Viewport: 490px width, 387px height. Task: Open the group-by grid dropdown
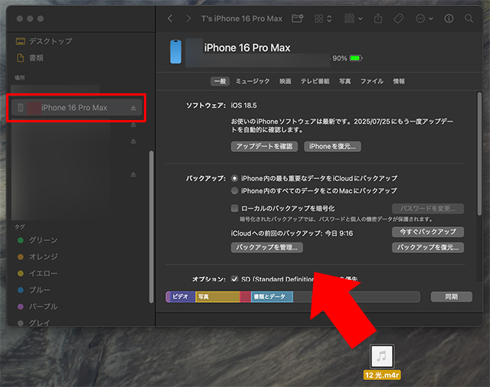tap(353, 18)
